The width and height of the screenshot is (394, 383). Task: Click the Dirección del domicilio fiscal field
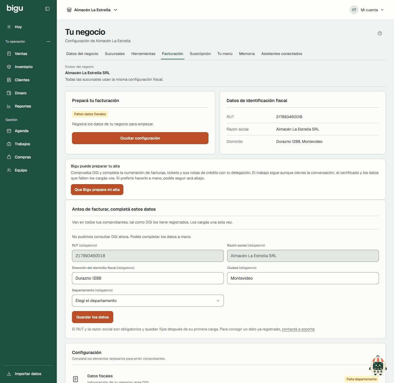pyautogui.click(x=148, y=278)
